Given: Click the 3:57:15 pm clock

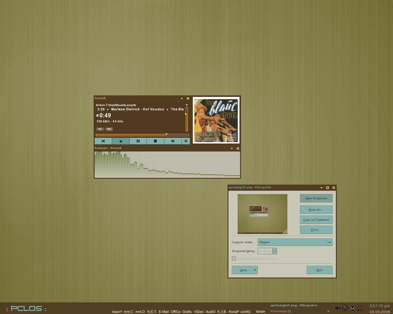Looking at the screenshot, I should (380, 306).
